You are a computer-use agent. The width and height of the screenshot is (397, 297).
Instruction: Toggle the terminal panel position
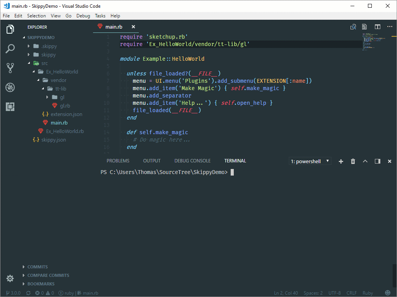pyautogui.click(x=377, y=161)
